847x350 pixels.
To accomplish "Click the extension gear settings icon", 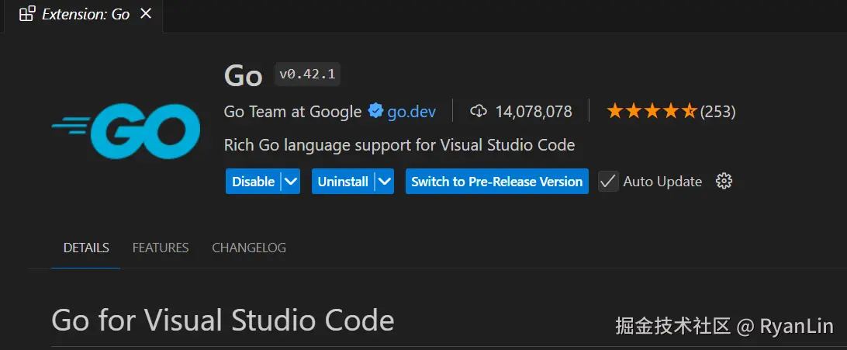I will click(x=724, y=181).
